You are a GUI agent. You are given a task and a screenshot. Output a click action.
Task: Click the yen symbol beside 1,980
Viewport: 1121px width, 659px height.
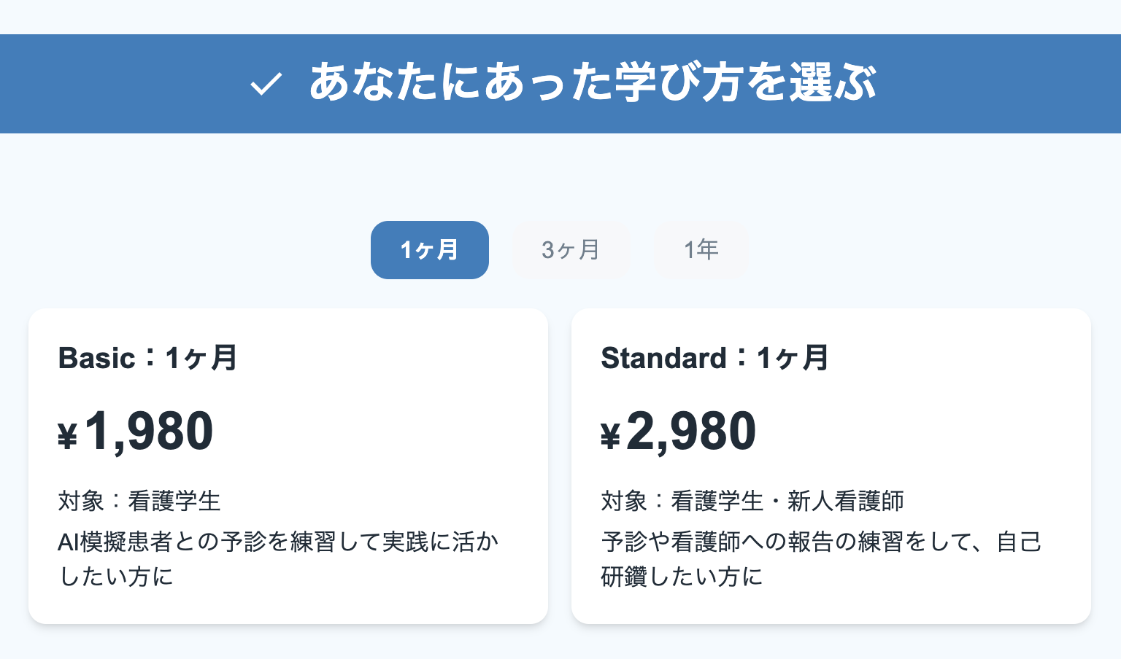pyautogui.click(x=67, y=437)
